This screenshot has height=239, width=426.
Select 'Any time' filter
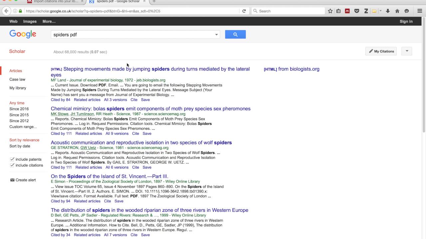(17, 103)
